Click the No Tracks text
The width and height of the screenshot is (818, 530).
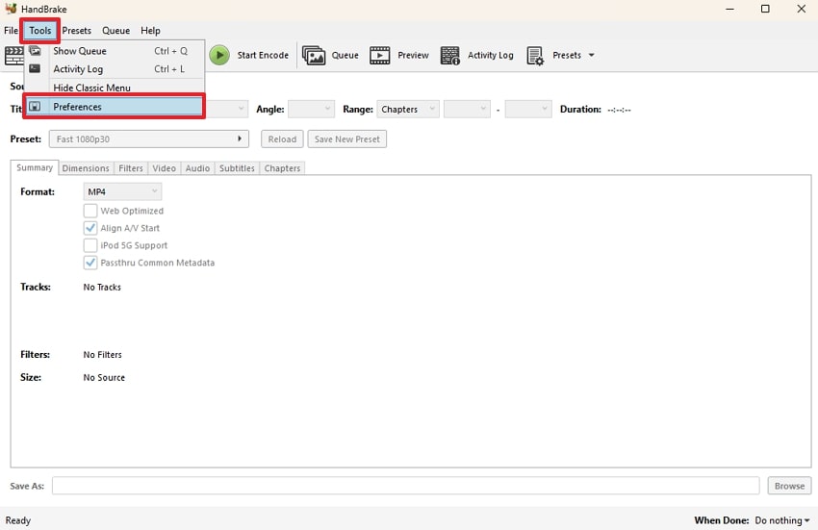[x=102, y=287]
